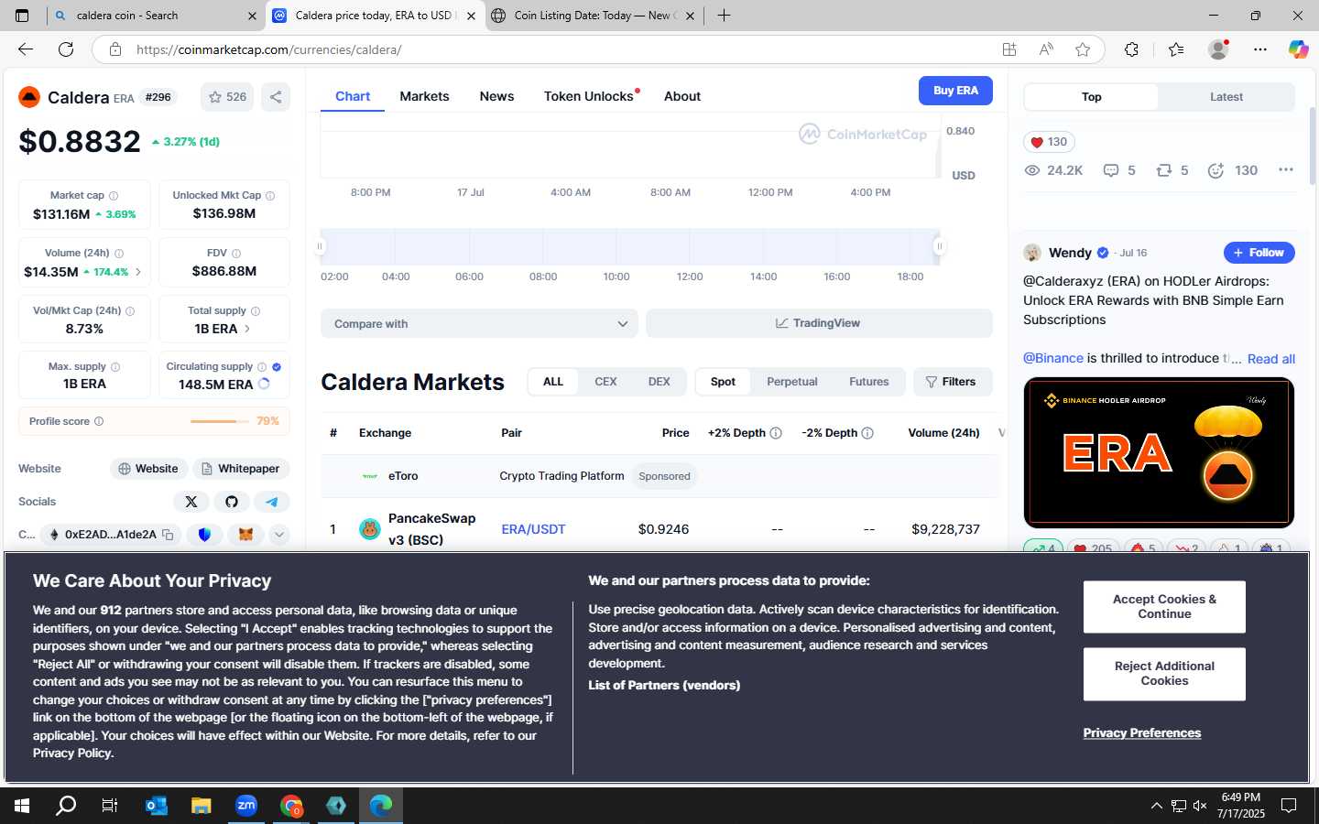Viewport: 1319px width, 824px height.
Task: Click the blue shield security icon
Action: (x=204, y=535)
